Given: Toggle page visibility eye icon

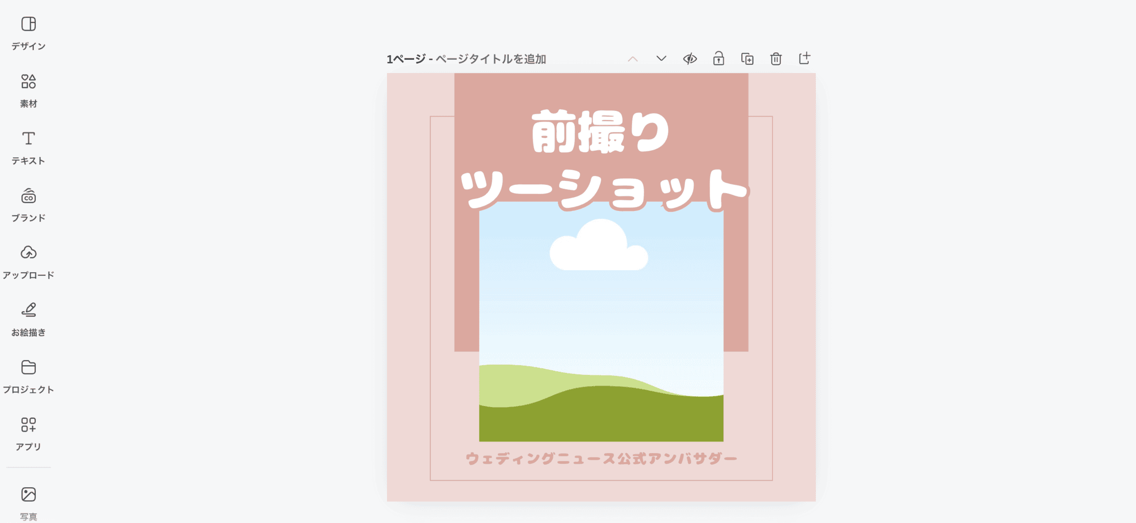Looking at the screenshot, I should tap(690, 59).
